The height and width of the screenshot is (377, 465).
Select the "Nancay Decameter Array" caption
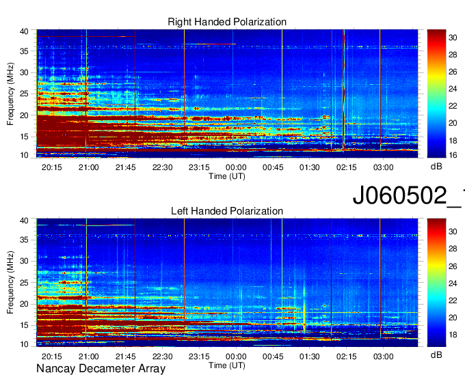pyautogui.click(x=101, y=369)
